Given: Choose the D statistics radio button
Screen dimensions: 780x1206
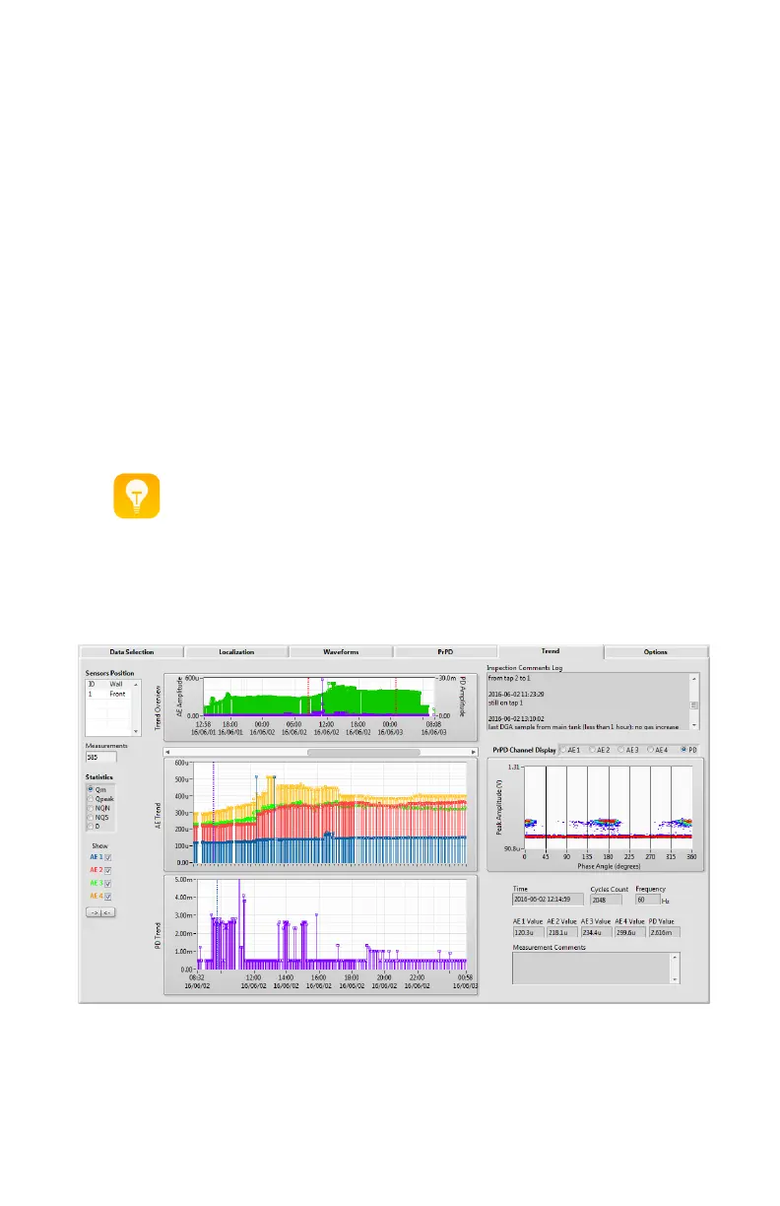Looking at the screenshot, I should [91, 826].
